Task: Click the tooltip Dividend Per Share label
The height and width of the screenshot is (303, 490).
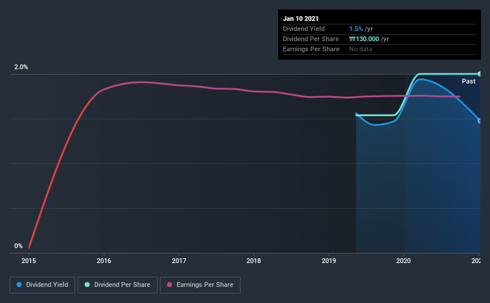Action: [311, 39]
